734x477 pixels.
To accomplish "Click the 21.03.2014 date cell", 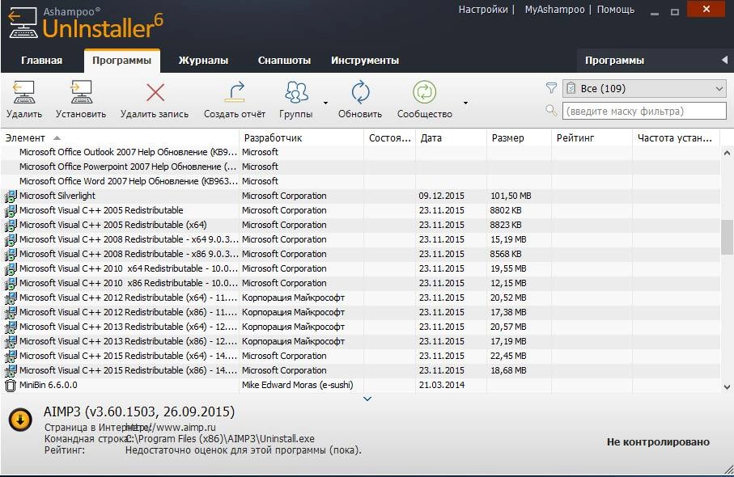I will point(441,385).
